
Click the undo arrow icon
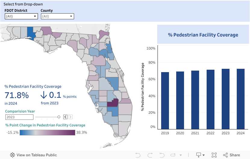(138, 155)
